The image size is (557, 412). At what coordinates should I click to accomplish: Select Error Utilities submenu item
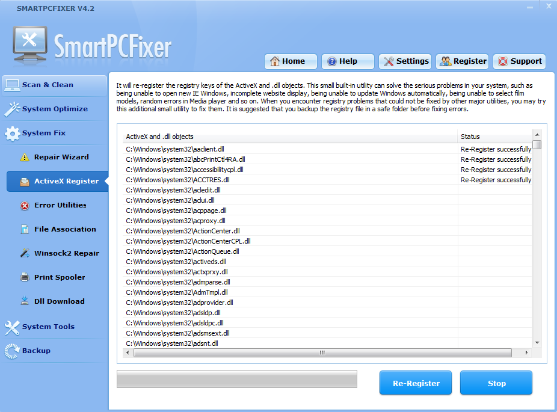click(58, 205)
